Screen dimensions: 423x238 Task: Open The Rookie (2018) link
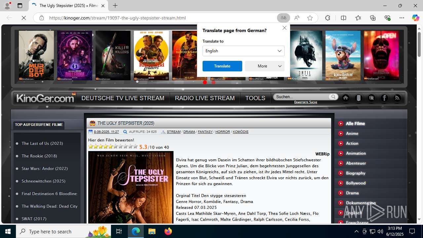39,156
